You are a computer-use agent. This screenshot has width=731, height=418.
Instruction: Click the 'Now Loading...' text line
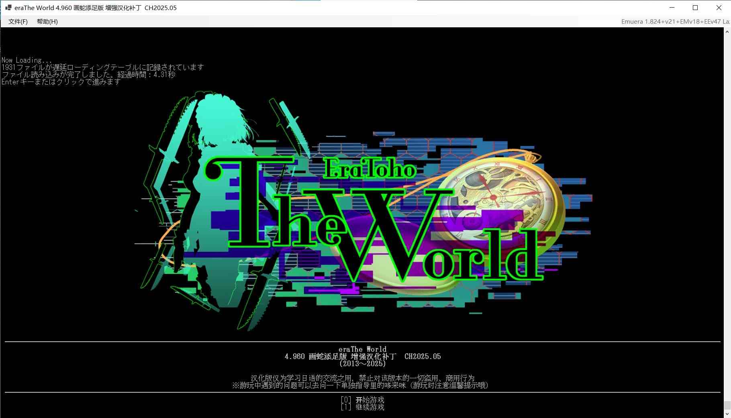(x=27, y=60)
